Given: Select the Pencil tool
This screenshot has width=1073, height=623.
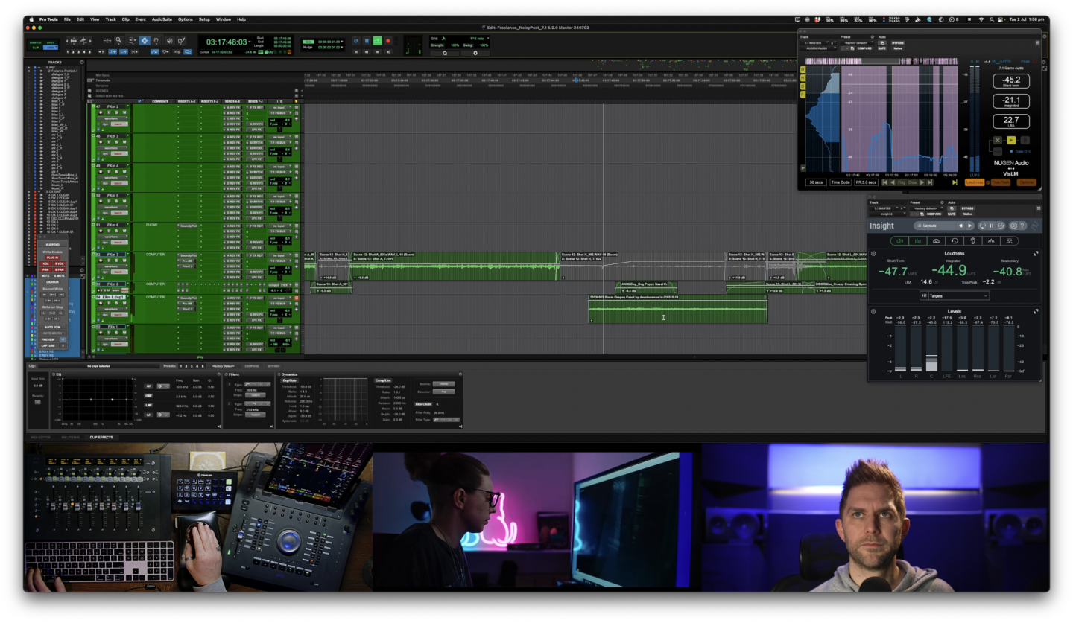Looking at the screenshot, I should coord(182,41).
